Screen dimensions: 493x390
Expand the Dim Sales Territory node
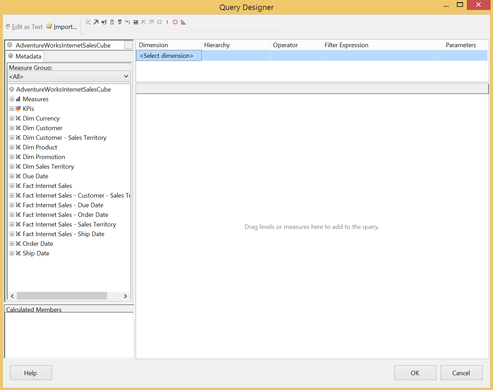(x=12, y=167)
